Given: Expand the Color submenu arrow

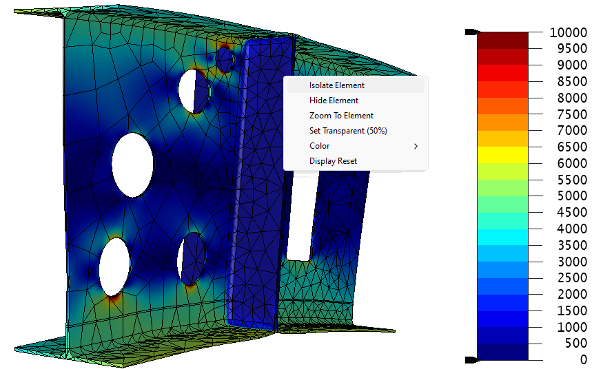Looking at the screenshot, I should 416,146.
